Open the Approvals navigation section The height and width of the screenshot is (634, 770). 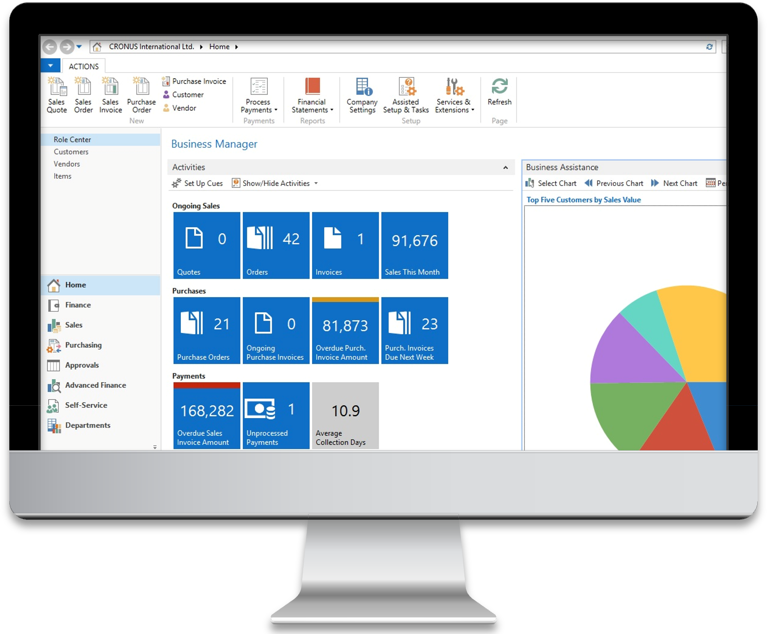point(101,365)
